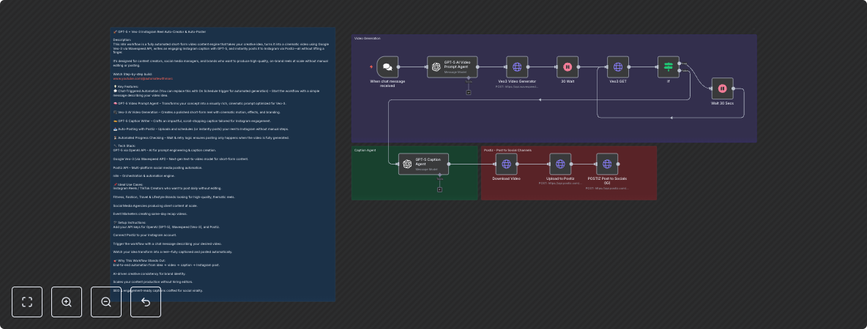
Task: Select the POSTIZ Post to Socials node
Action: [607, 164]
